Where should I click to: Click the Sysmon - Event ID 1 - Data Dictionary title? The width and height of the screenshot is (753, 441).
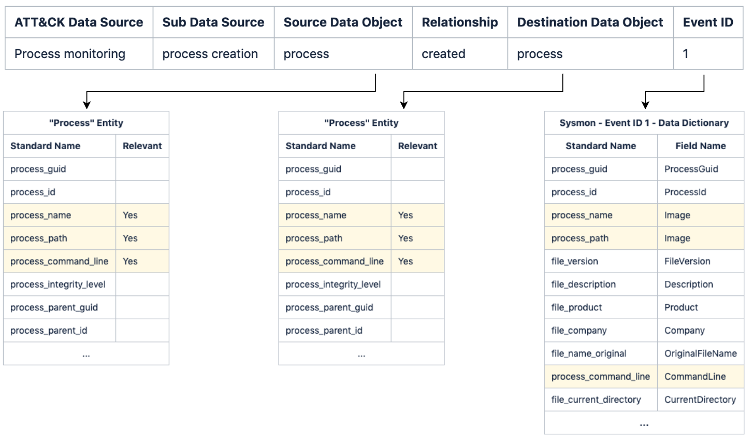click(644, 123)
